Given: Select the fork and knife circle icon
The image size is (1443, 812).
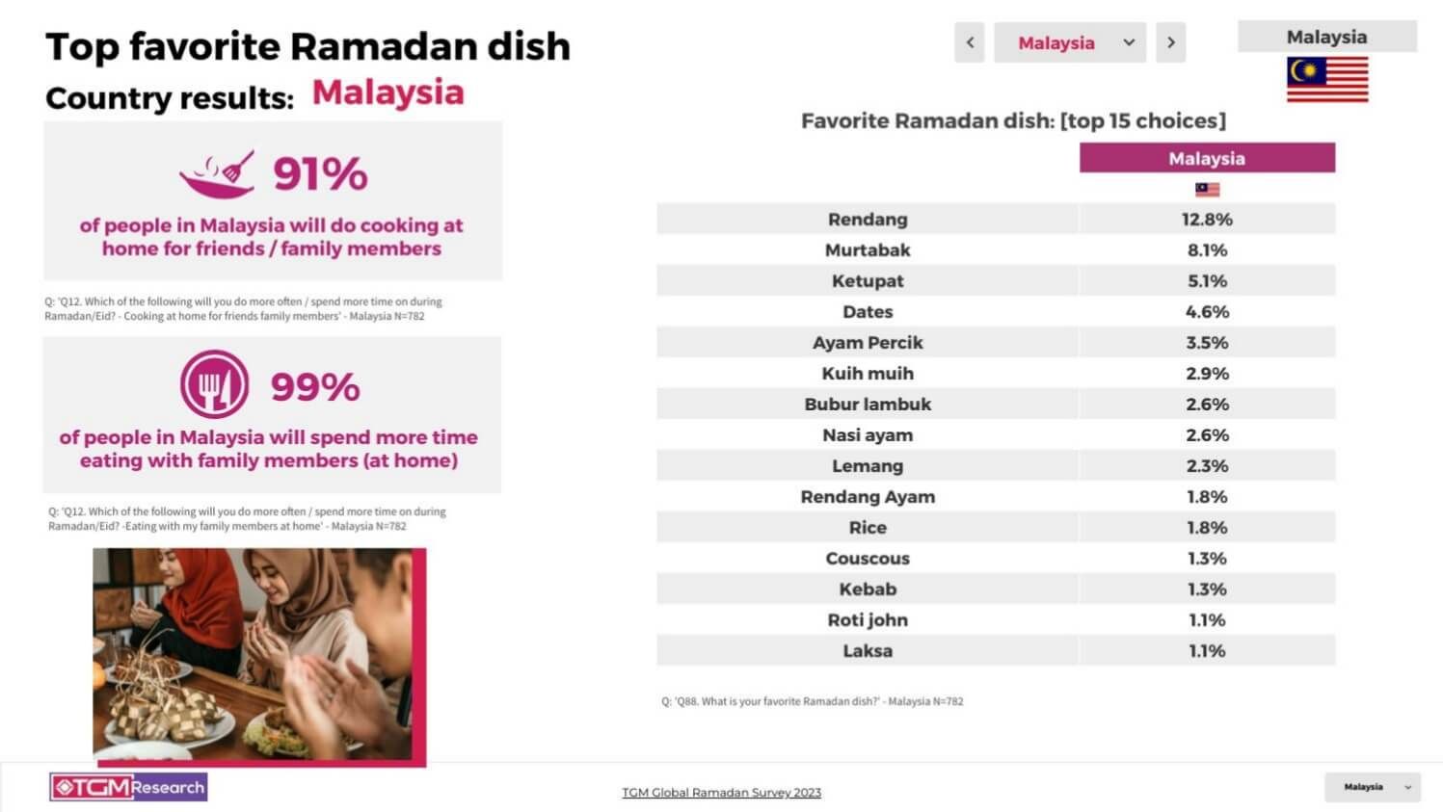Looking at the screenshot, I should point(214,382).
